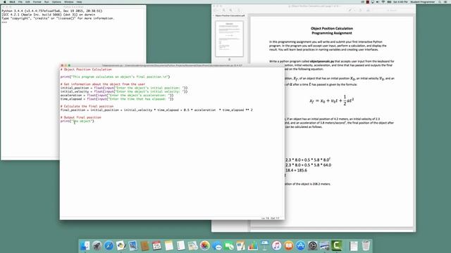
Task: Click the initial_position = float(input line
Action: coord(124,88)
